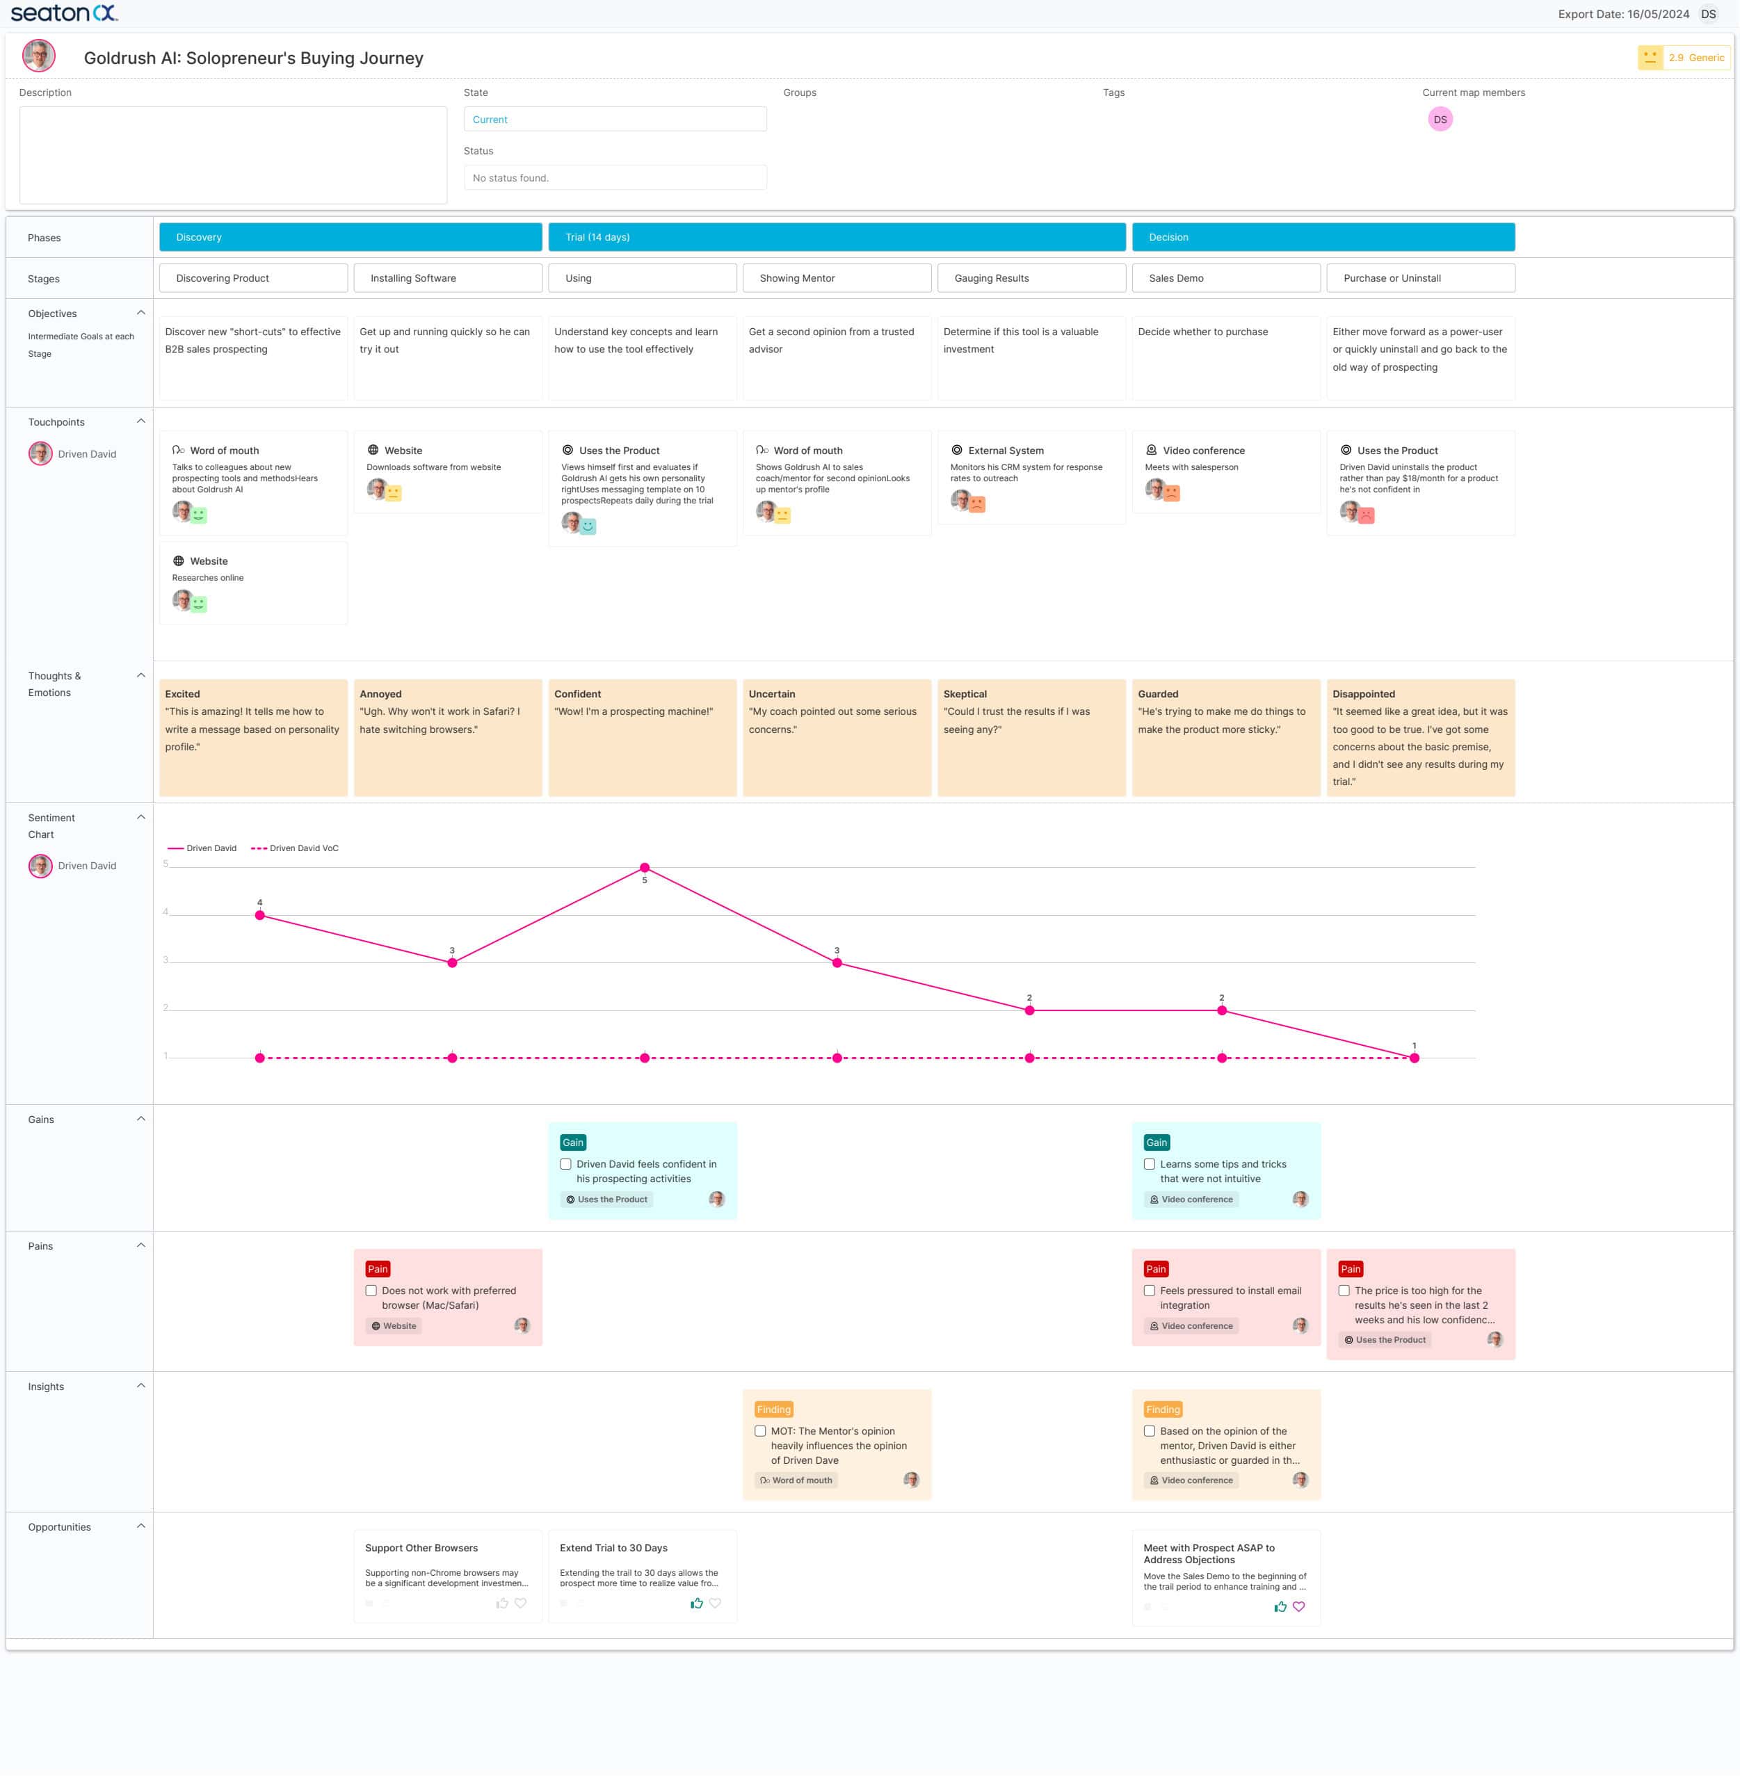
Task: Click the External System icon under Gauging Results
Action: pos(956,451)
